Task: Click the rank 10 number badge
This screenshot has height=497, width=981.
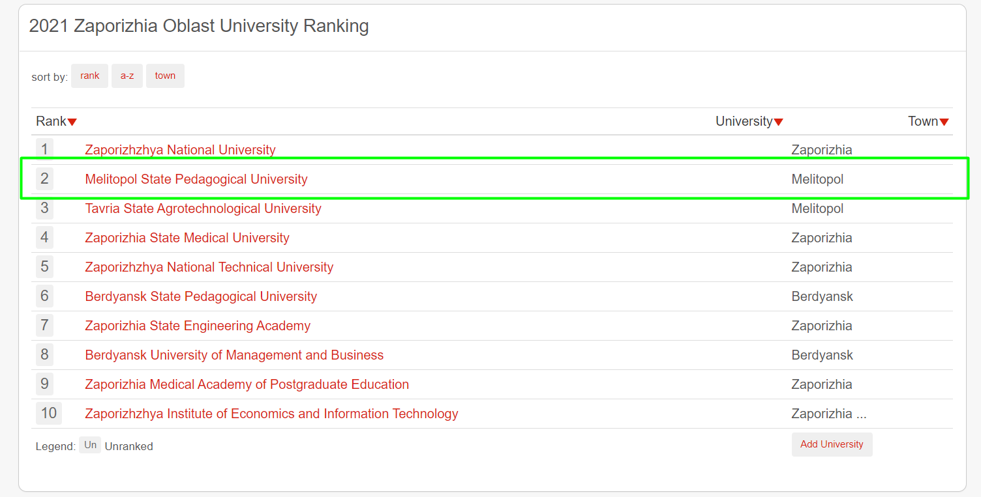Action: [x=49, y=413]
